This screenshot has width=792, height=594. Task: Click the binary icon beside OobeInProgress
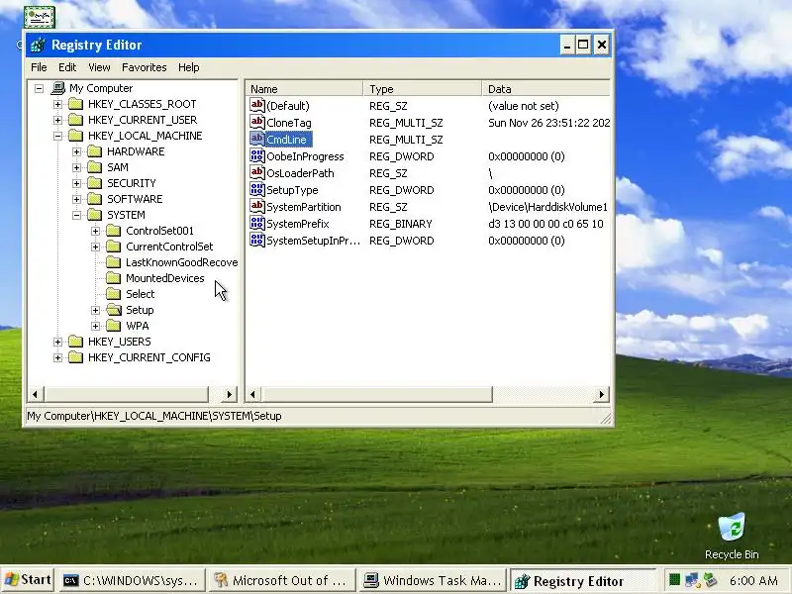coord(257,156)
